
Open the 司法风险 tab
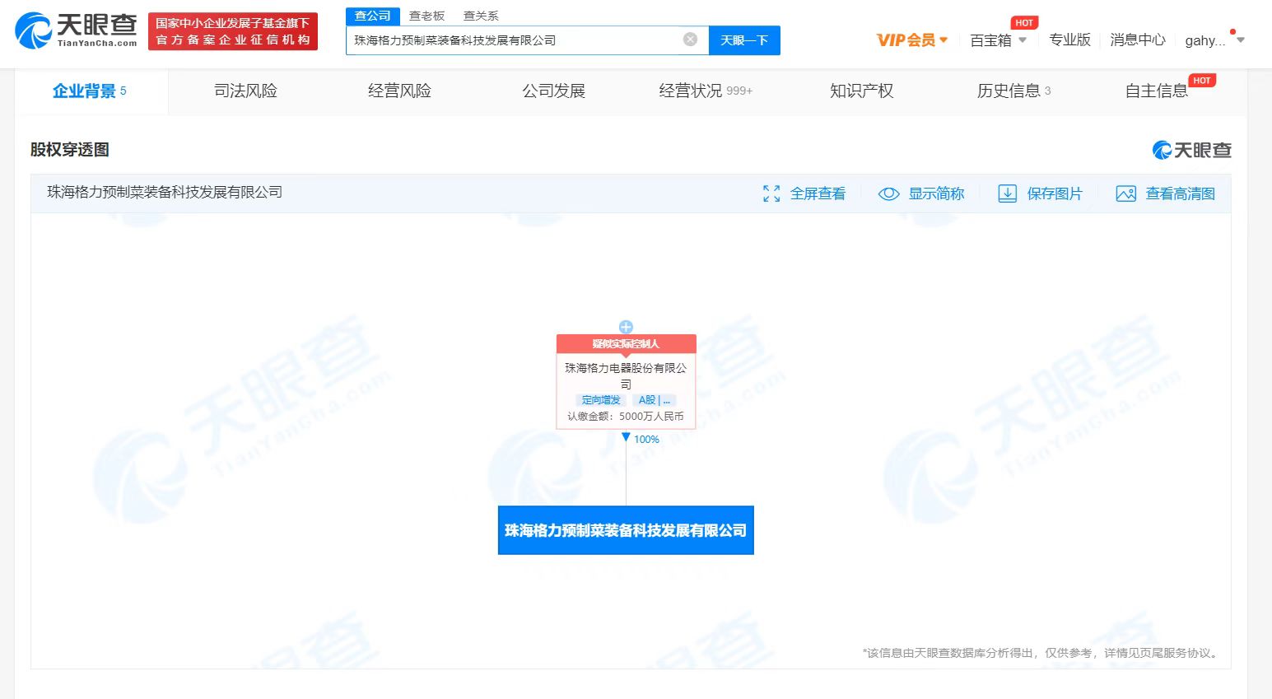245,91
